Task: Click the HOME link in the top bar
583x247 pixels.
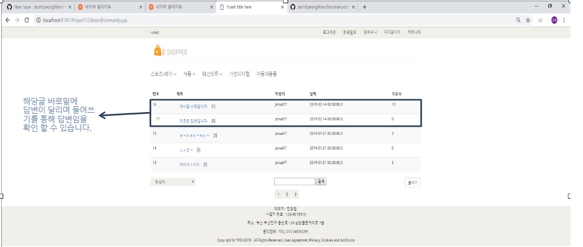Action: 154,32
